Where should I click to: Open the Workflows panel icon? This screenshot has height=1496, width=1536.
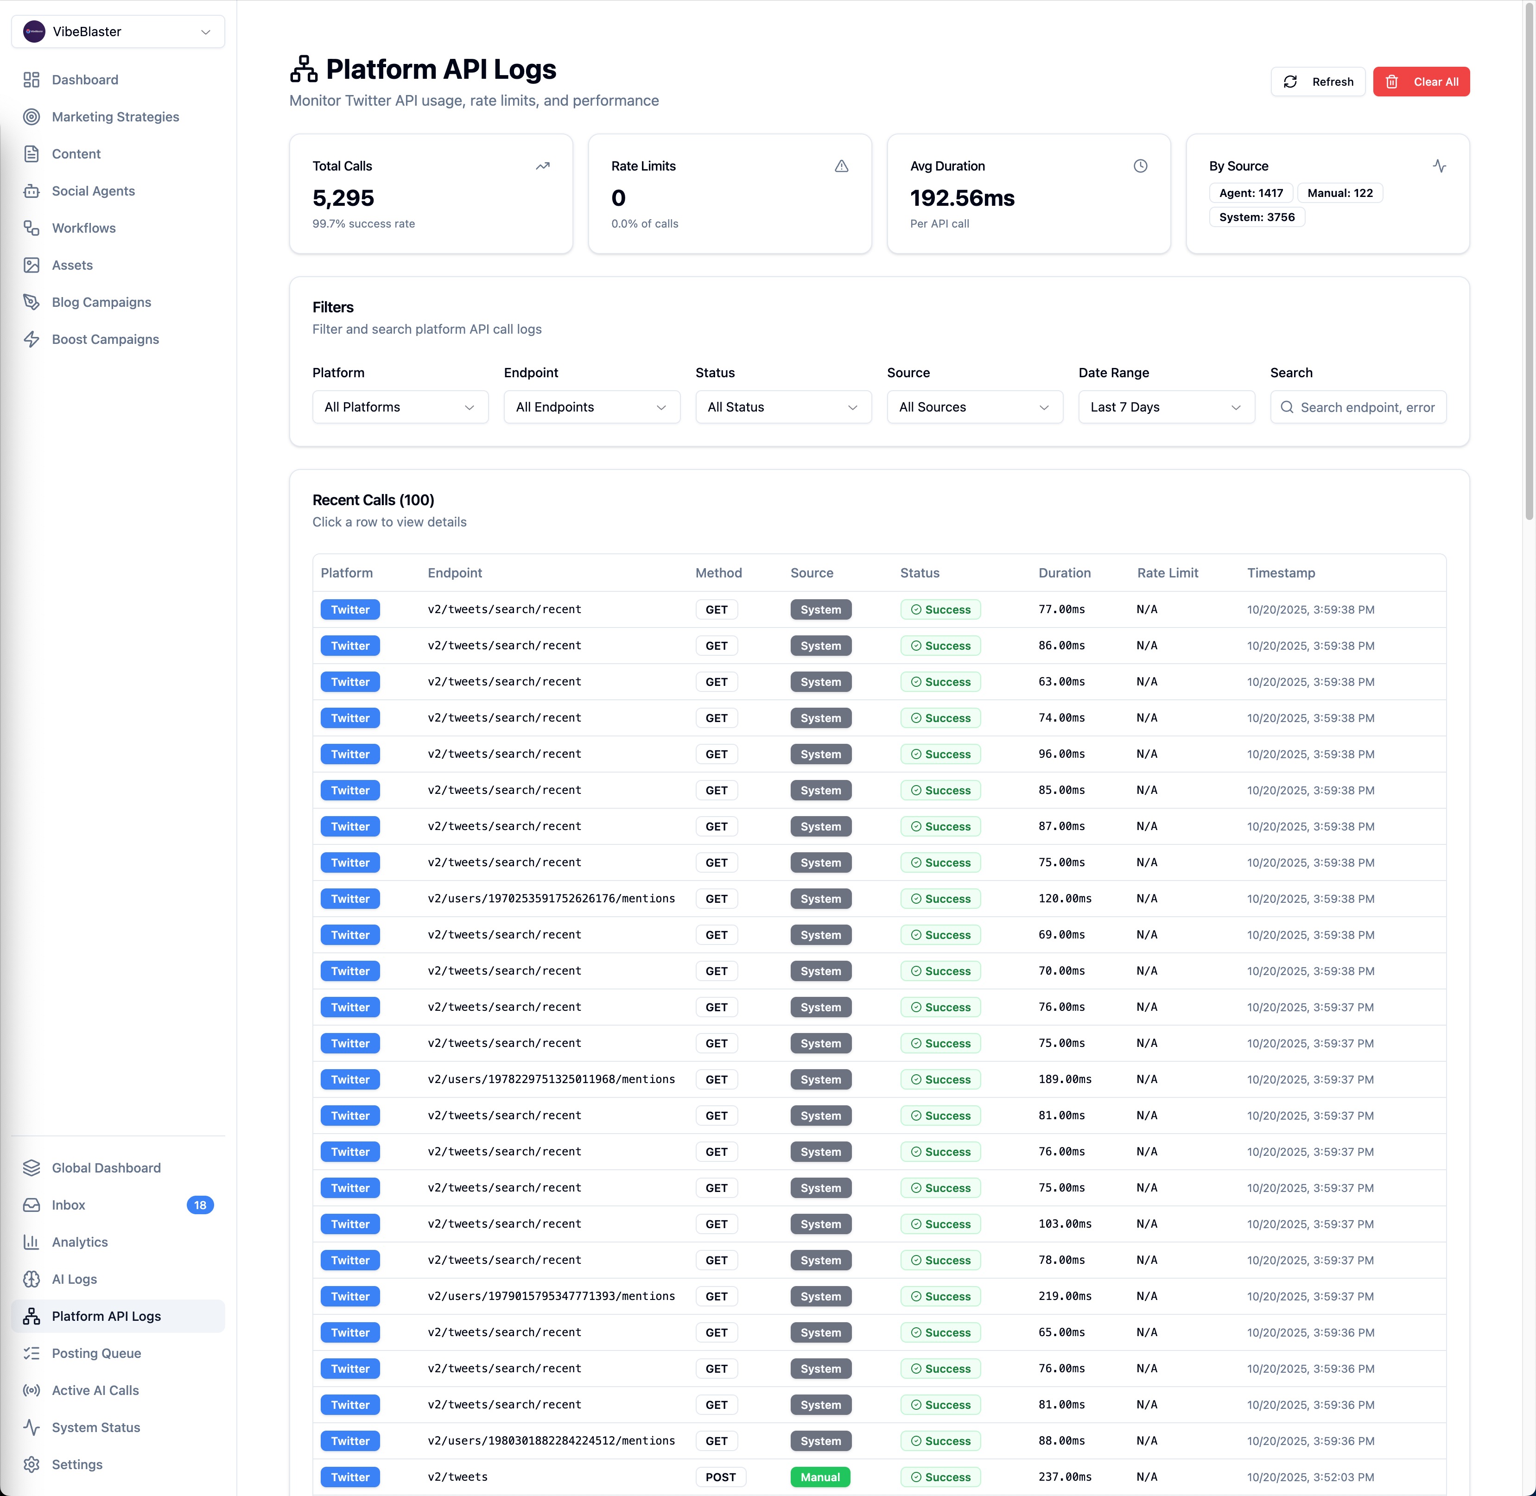pos(32,228)
